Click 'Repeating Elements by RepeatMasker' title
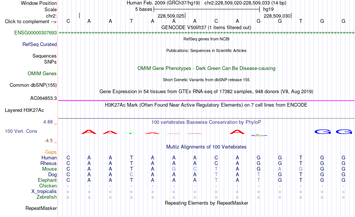The image size is (355, 217). click(206, 203)
